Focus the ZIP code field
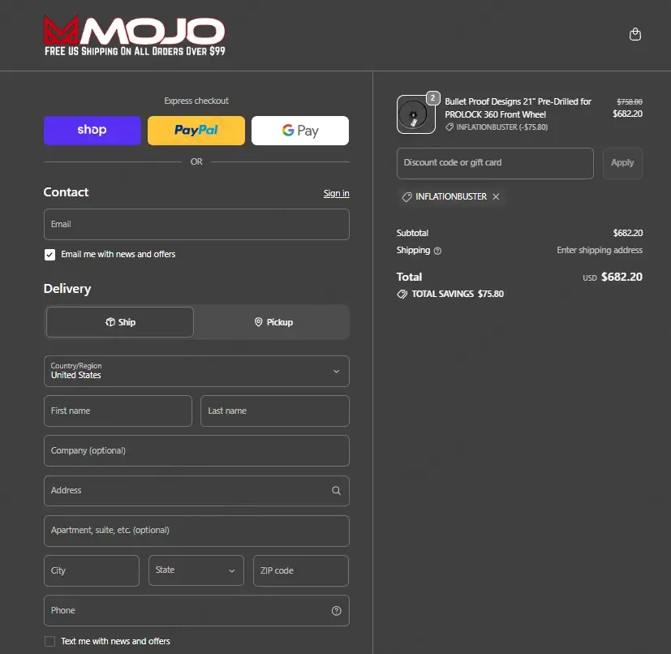This screenshot has height=654, width=671. point(301,570)
